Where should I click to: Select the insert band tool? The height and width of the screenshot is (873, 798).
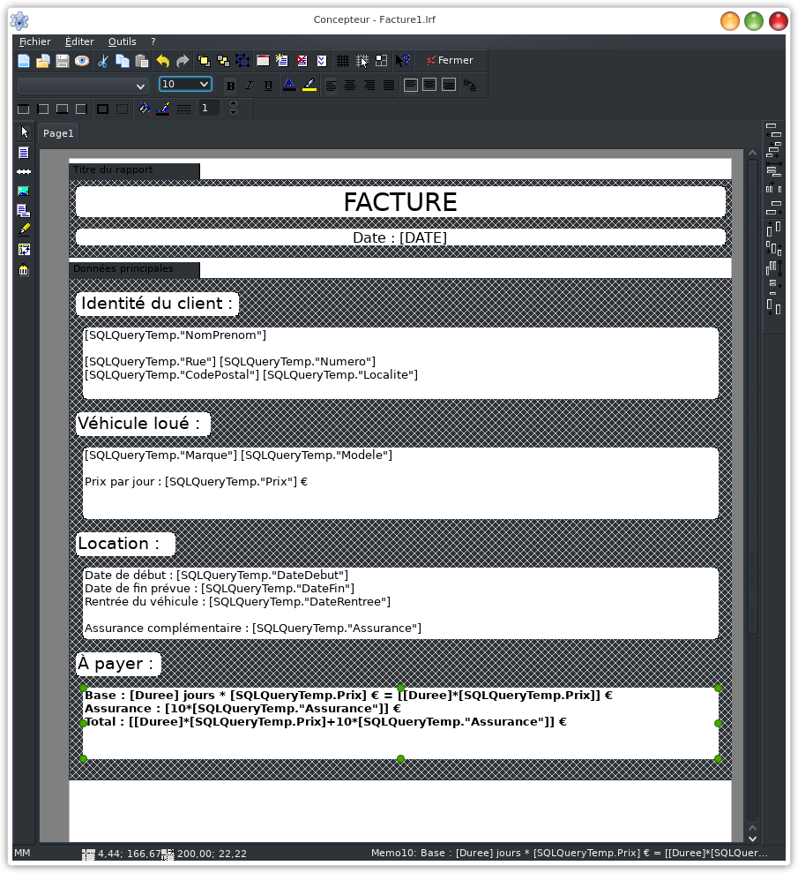tap(24, 172)
